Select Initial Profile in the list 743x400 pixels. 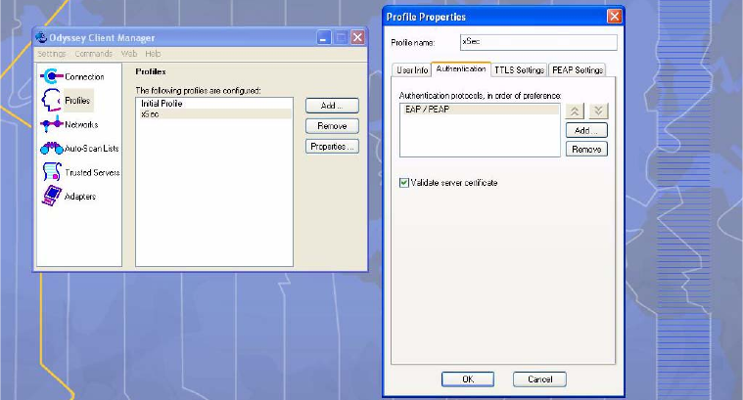213,104
